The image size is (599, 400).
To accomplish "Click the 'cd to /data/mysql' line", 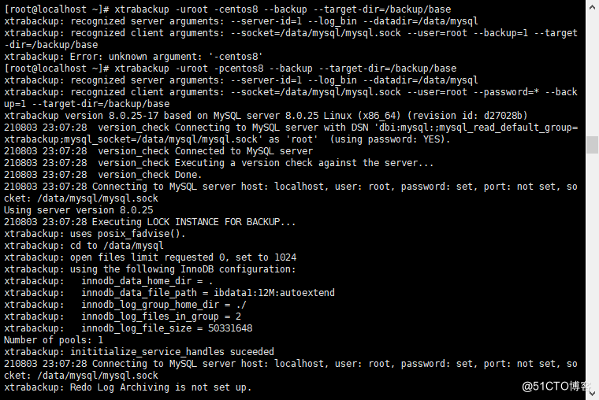I will 84,246.
